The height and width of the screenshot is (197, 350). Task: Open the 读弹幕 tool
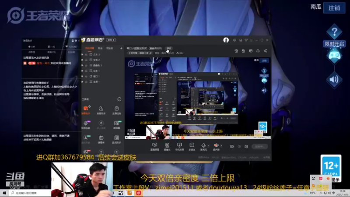[116, 125]
